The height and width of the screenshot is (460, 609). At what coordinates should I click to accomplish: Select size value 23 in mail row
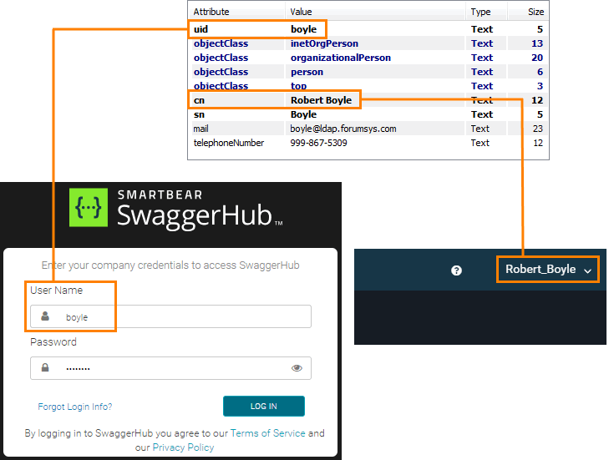coord(537,129)
